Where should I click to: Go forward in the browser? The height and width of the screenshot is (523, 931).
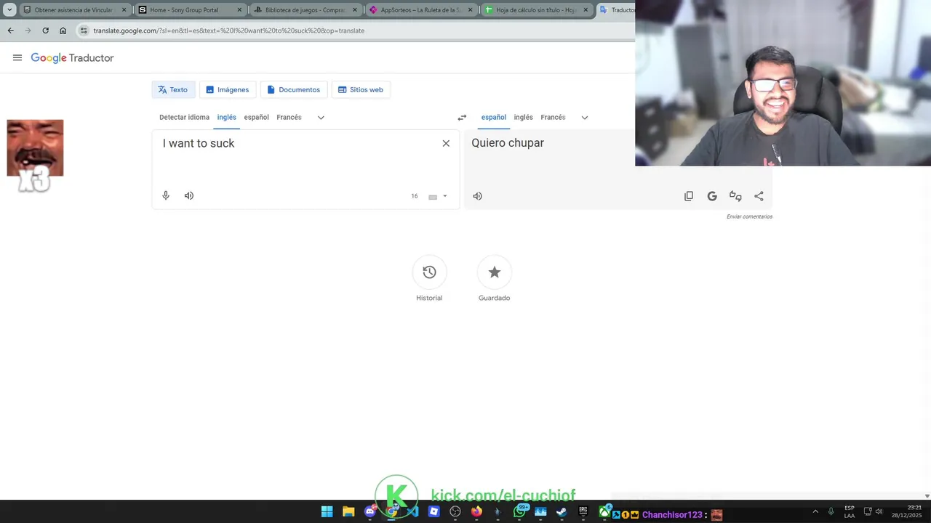pos(28,31)
